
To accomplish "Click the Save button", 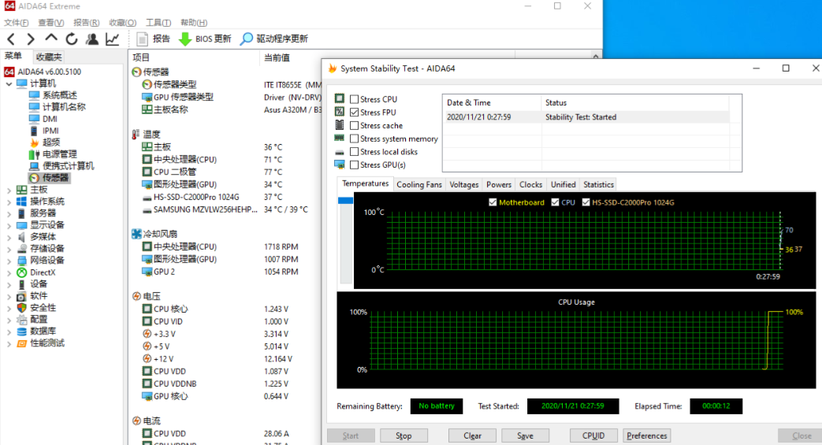I will coord(526,436).
